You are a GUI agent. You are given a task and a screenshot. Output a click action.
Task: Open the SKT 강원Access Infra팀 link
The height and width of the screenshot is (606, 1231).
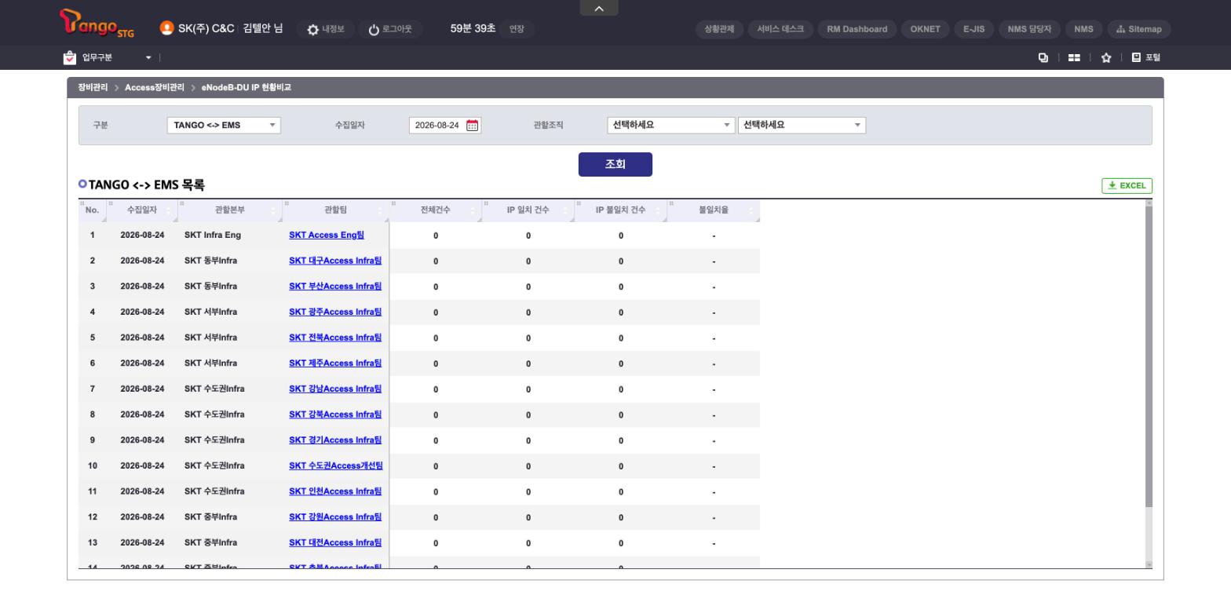[x=335, y=517]
